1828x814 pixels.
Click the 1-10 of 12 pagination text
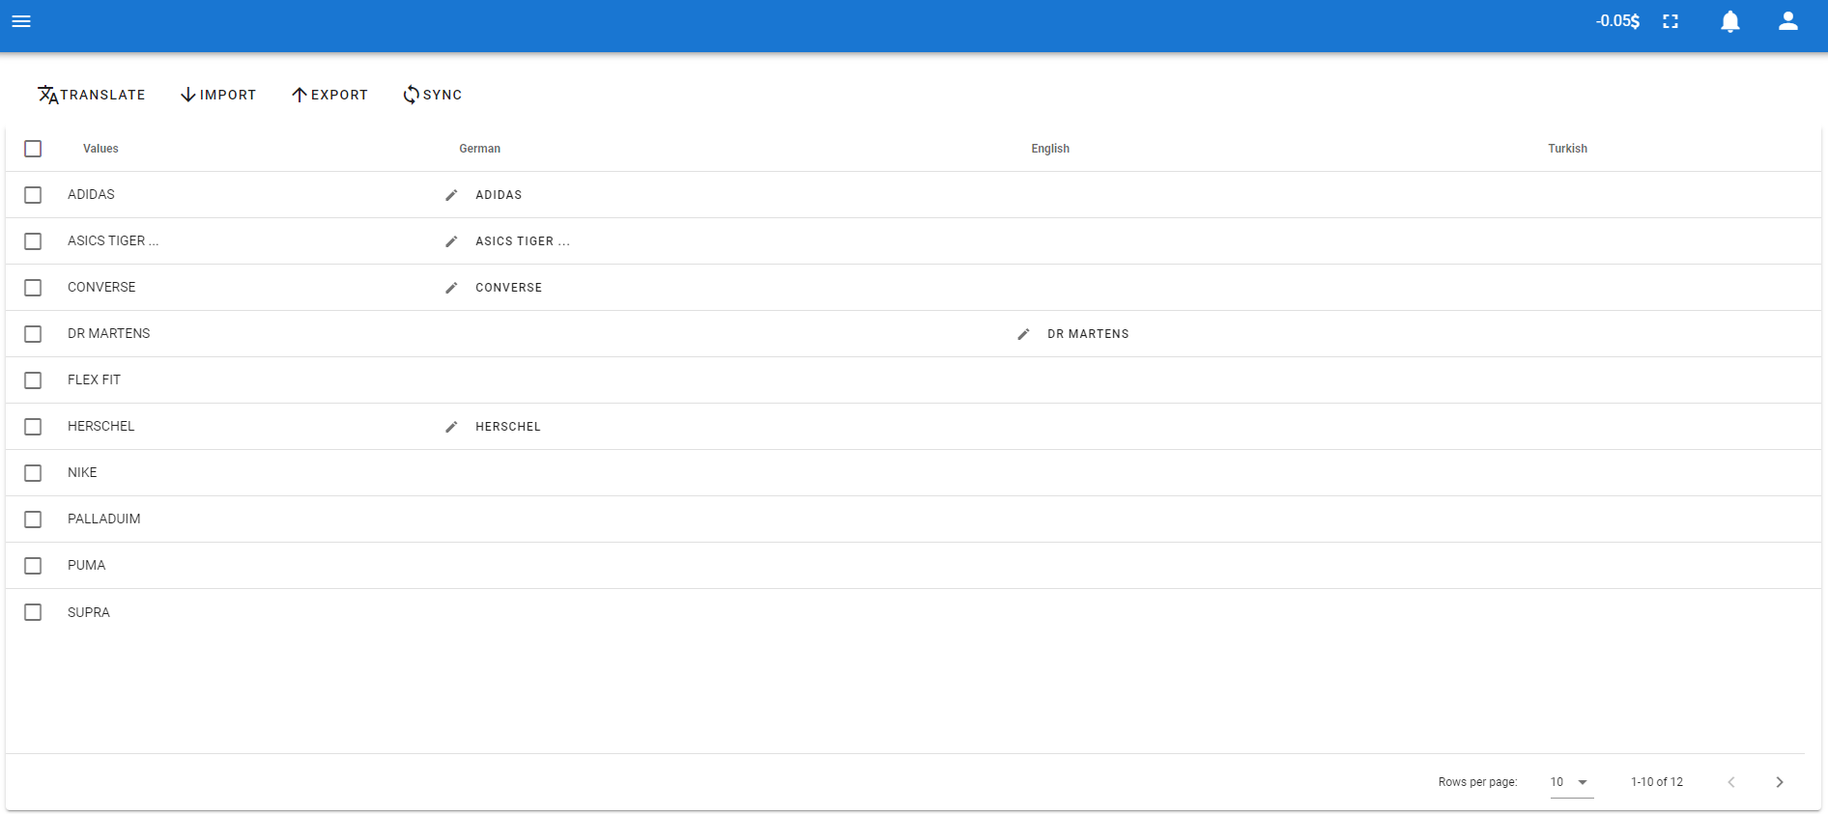(x=1657, y=782)
